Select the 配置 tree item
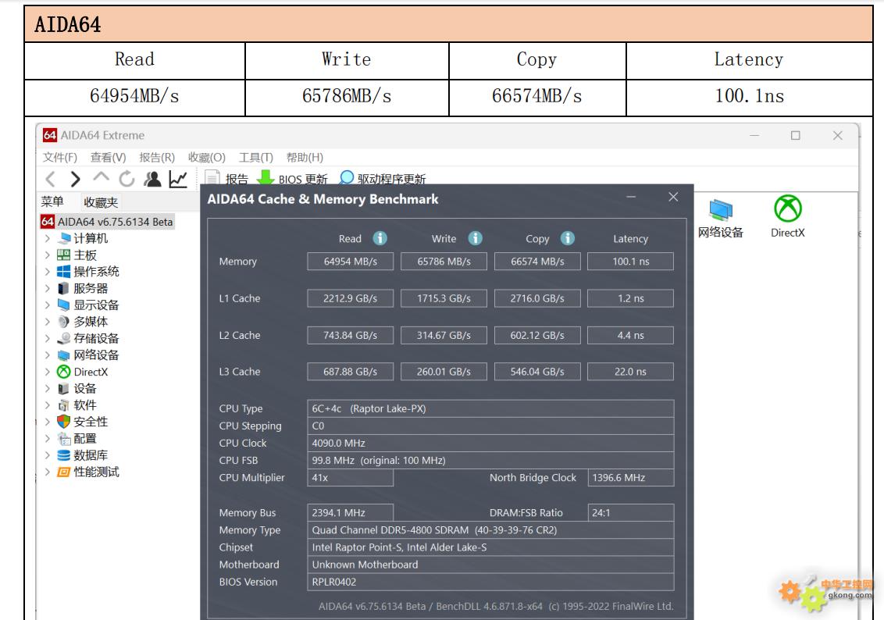 [85, 439]
